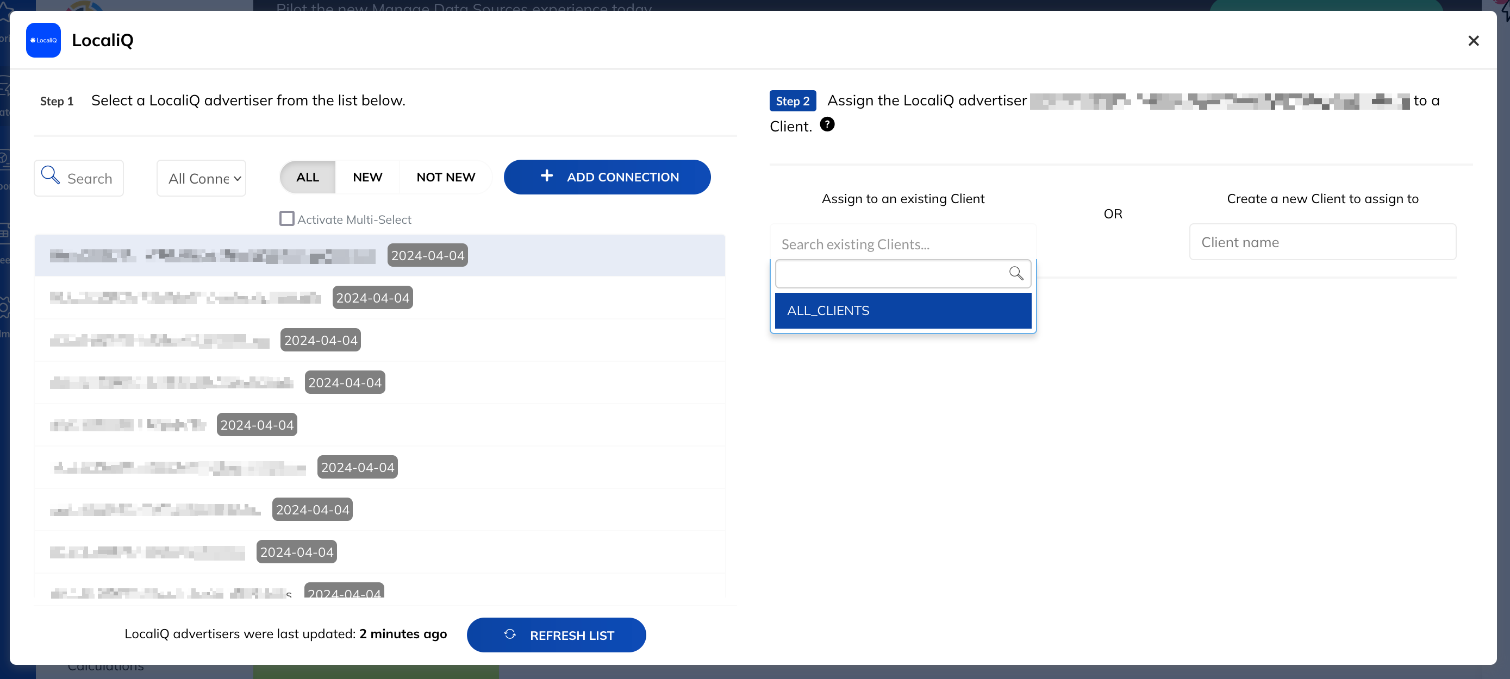Click the Step 2 badge
The width and height of the screenshot is (1510, 679).
(x=793, y=101)
